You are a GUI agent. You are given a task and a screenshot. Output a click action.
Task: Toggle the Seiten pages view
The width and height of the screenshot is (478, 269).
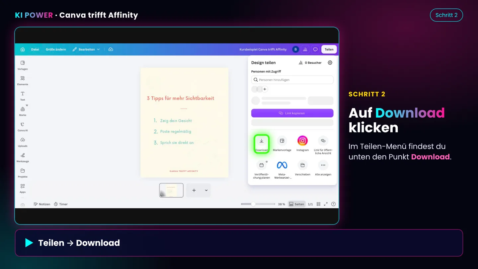point(296,204)
